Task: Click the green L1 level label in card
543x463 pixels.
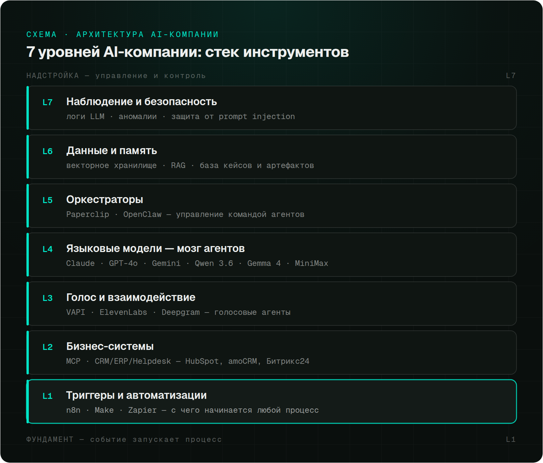Action: coord(48,396)
